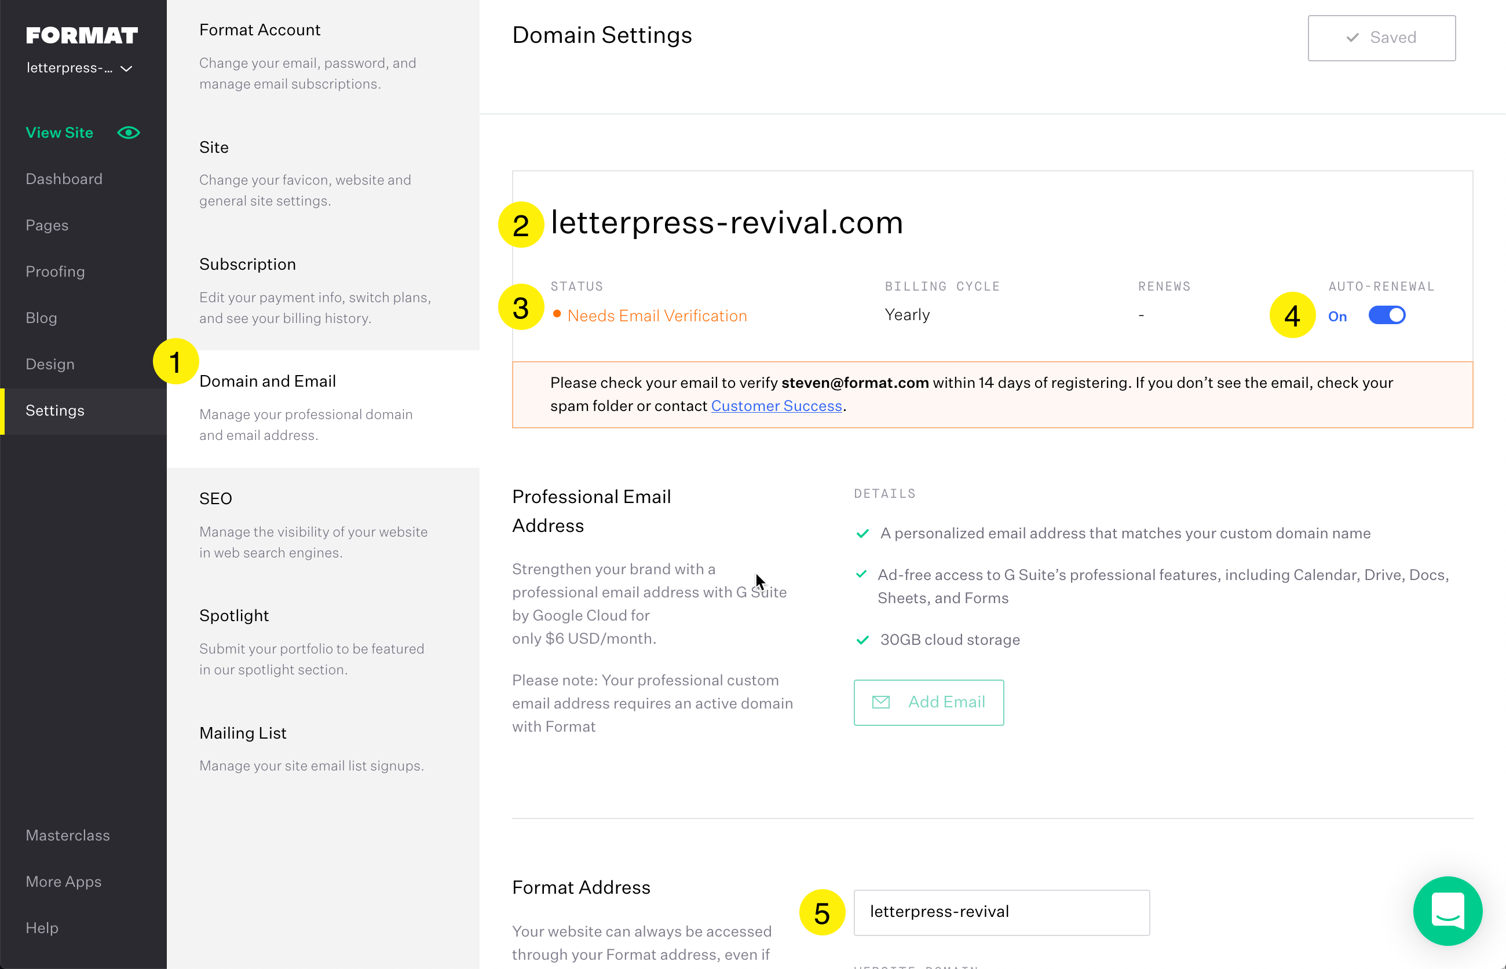Image resolution: width=1506 pixels, height=969 pixels.
Task: Click the View Site eye icon
Action: pyautogui.click(x=129, y=133)
